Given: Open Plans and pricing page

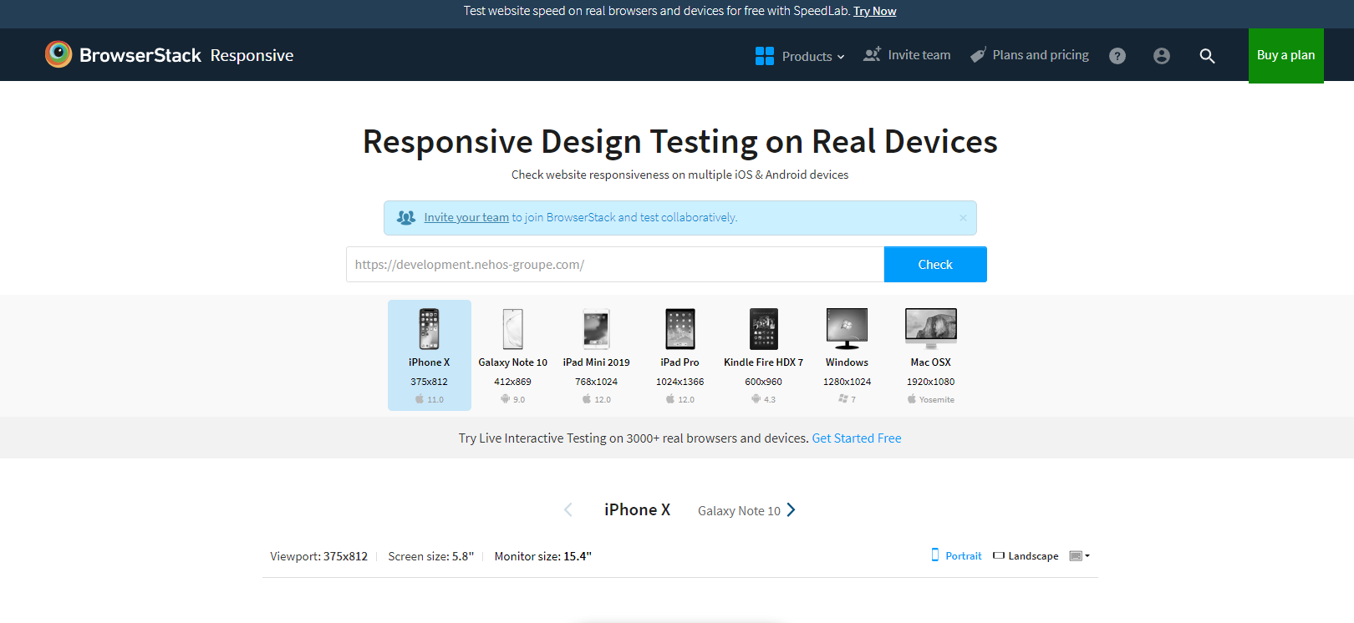Looking at the screenshot, I should (1029, 55).
